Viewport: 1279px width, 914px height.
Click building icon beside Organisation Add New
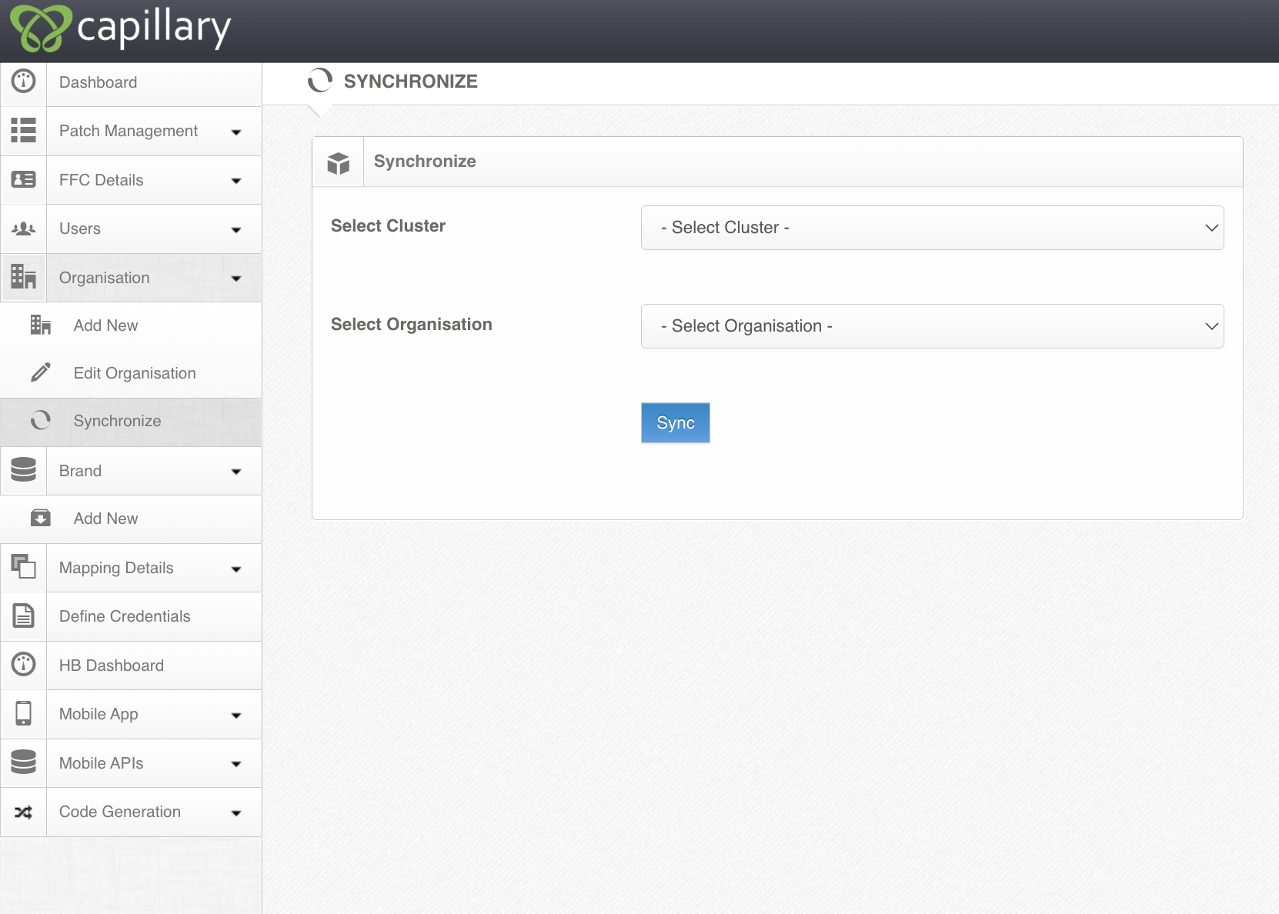coord(41,325)
